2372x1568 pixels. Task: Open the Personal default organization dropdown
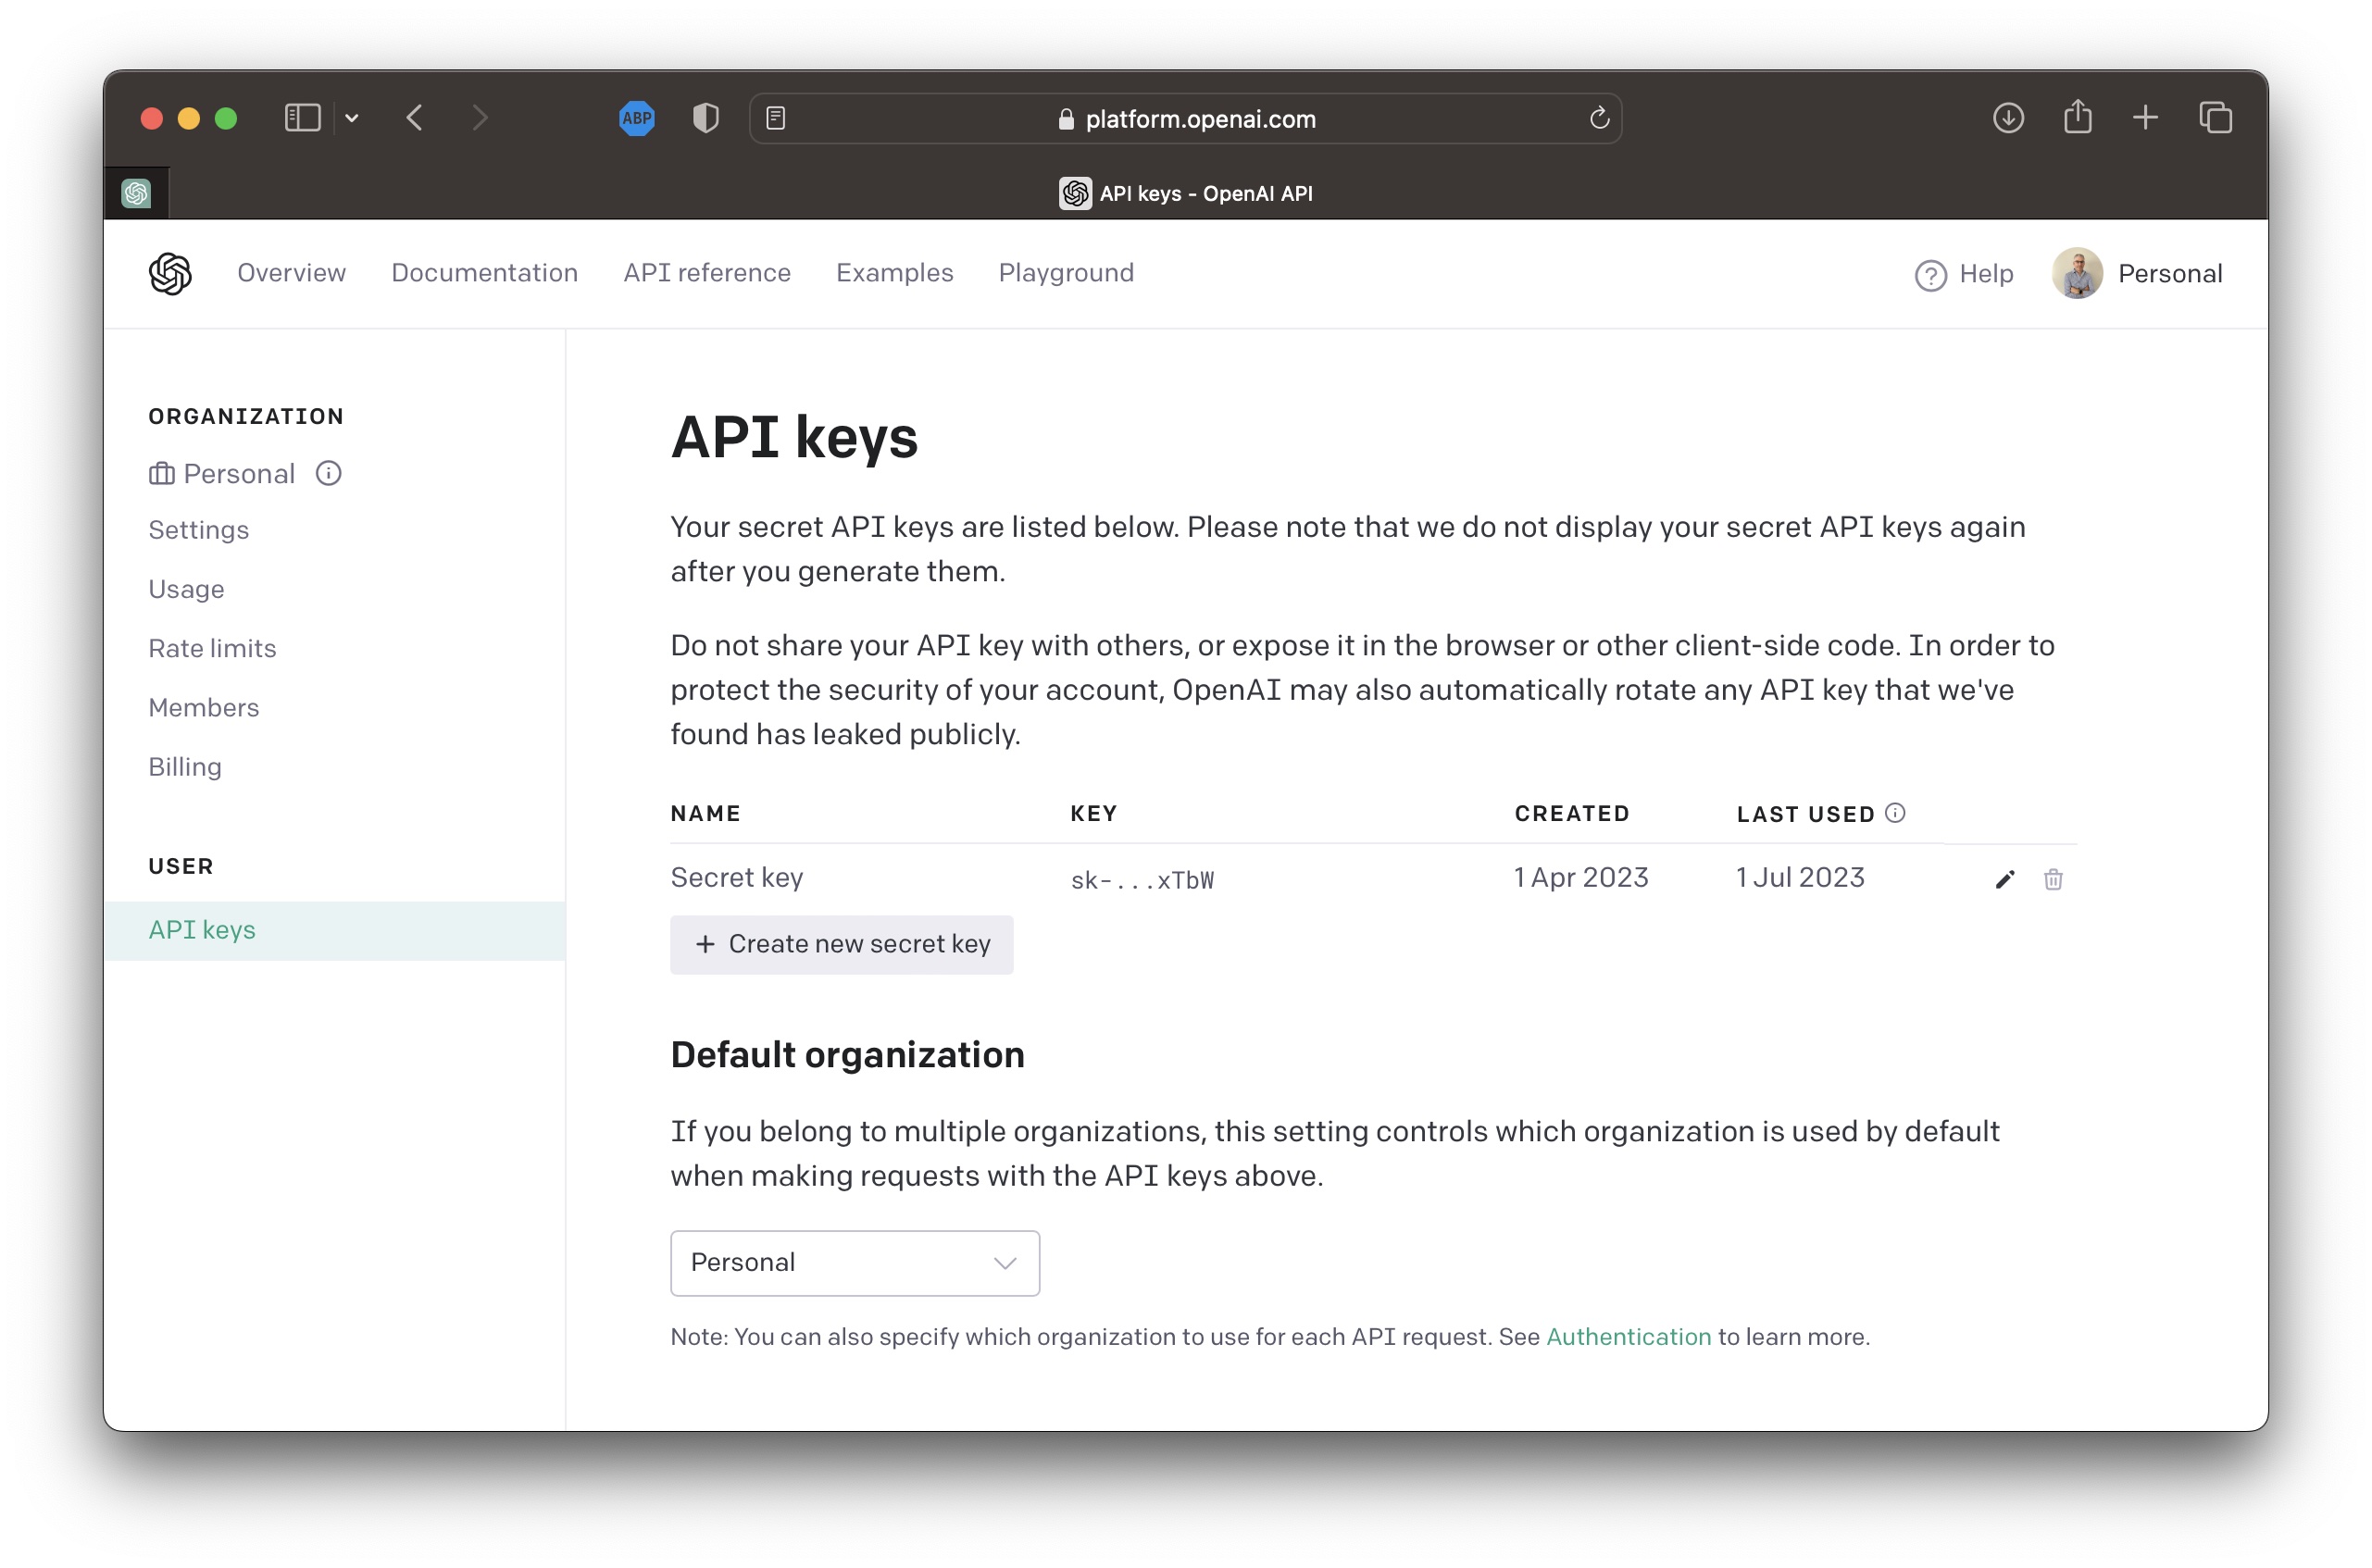(854, 1263)
